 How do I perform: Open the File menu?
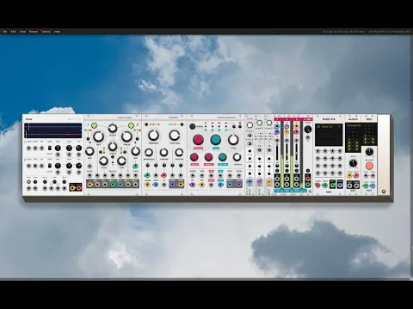tap(4, 32)
